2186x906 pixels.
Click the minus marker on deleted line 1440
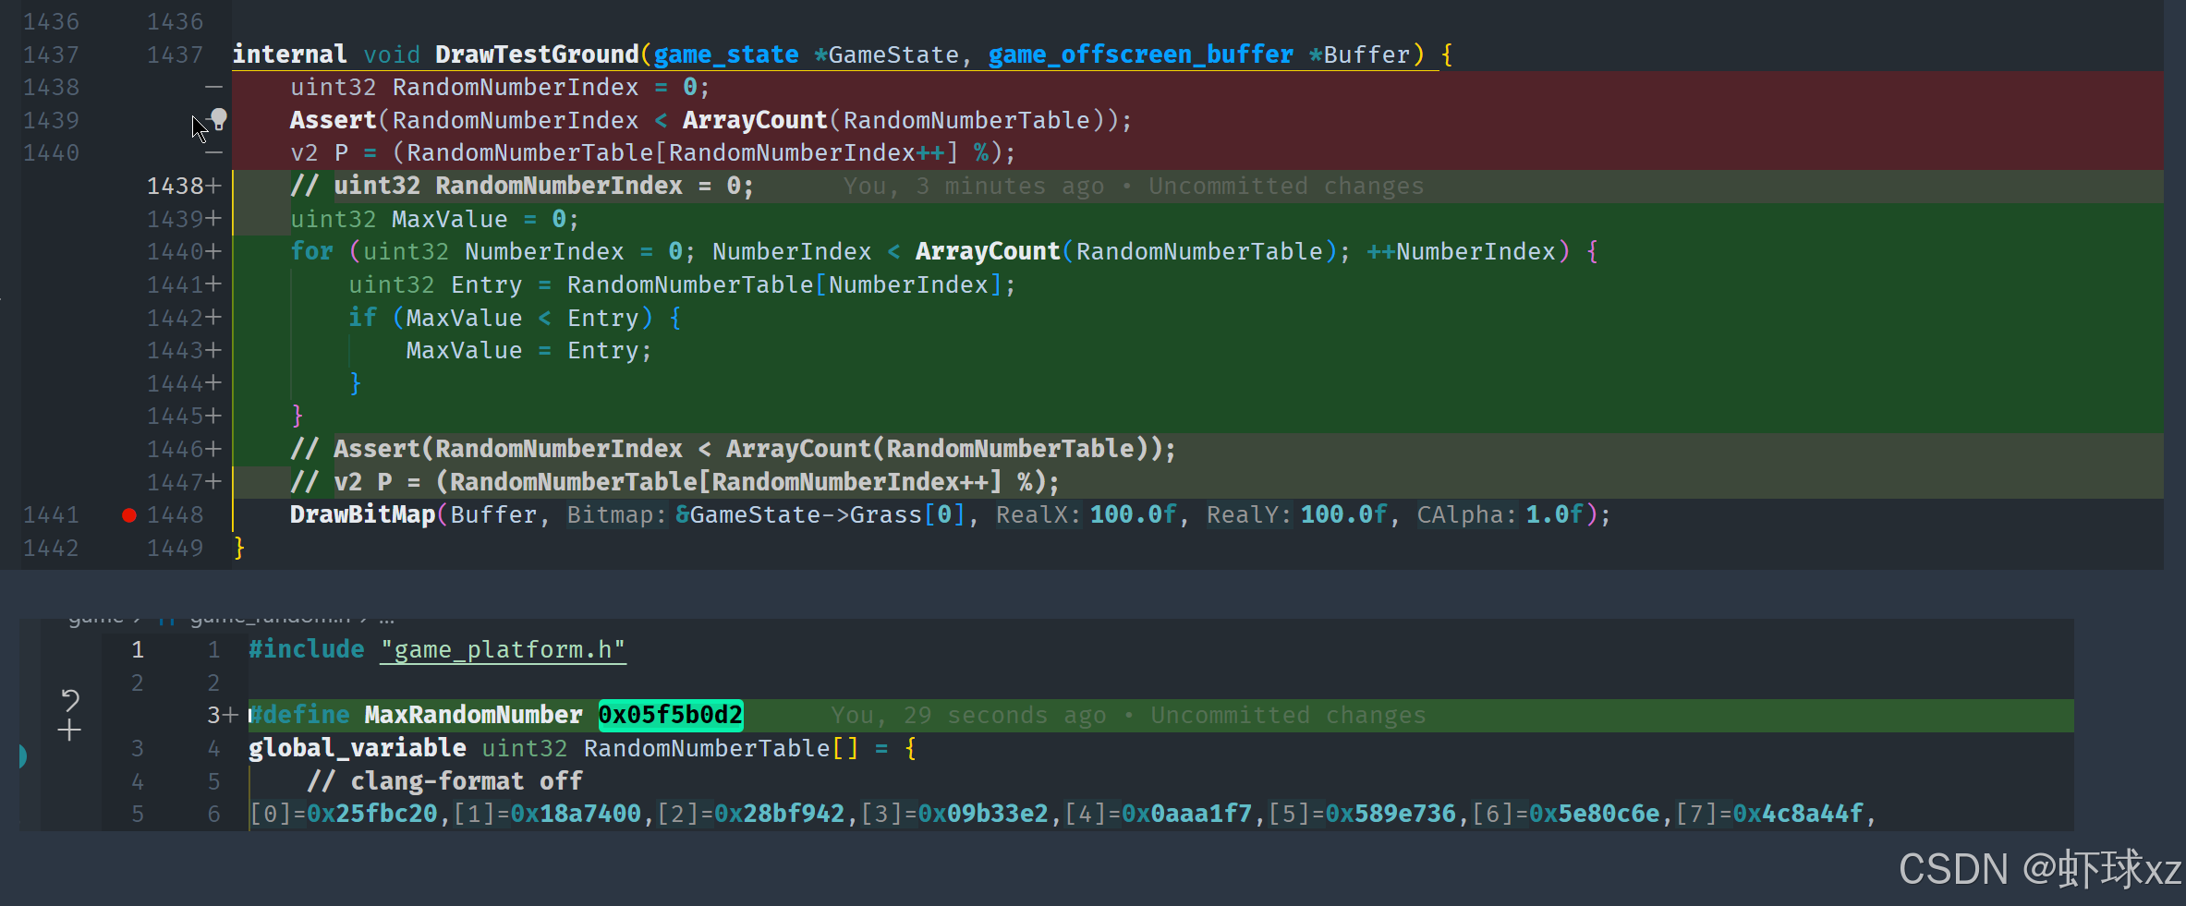(x=213, y=152)
